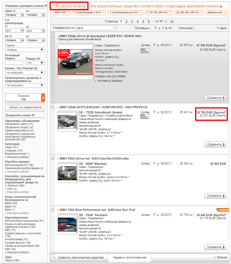The image size is (231, 264).
Task: Open first registration 'от' dropdown showing 2013
Action: click(x=15, y=31)
